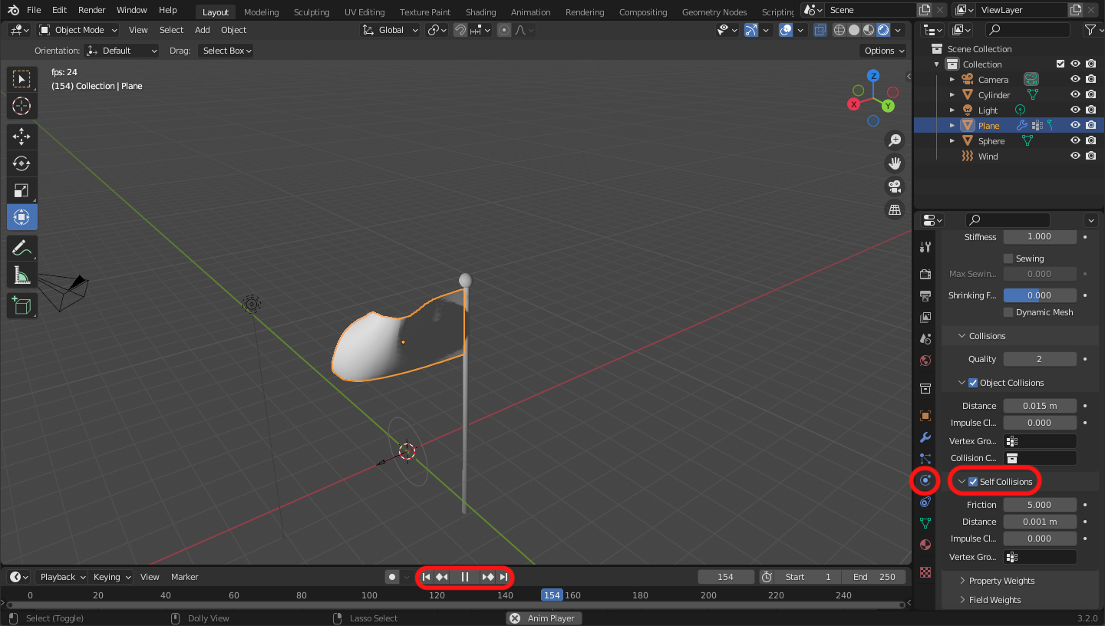
Task: Switch perspective/orthographic grid icon
Action: [894, 209]
